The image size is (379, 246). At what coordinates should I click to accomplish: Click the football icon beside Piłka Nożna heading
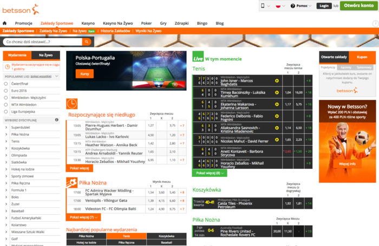coord(71,183)
